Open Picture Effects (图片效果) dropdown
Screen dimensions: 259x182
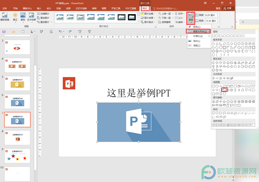148,18
